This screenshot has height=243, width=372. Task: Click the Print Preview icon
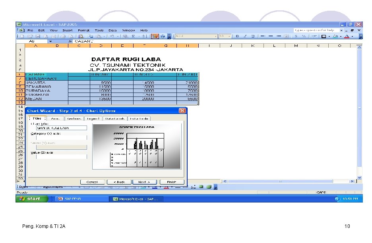coord(71,36)
